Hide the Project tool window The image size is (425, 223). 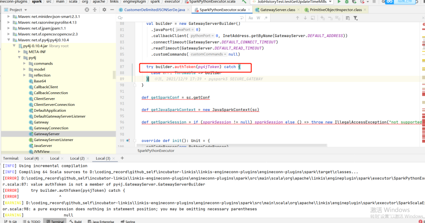click(x=112, y=9)
